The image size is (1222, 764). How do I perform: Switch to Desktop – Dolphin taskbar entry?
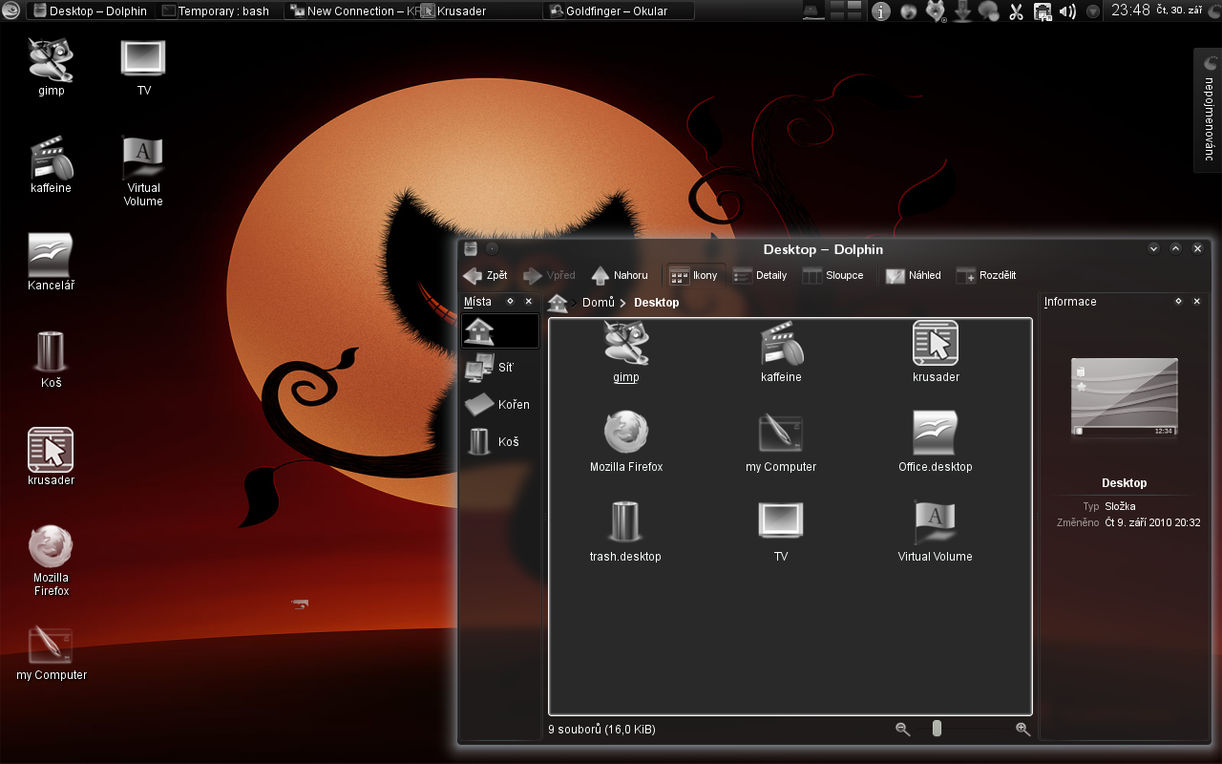90,11
